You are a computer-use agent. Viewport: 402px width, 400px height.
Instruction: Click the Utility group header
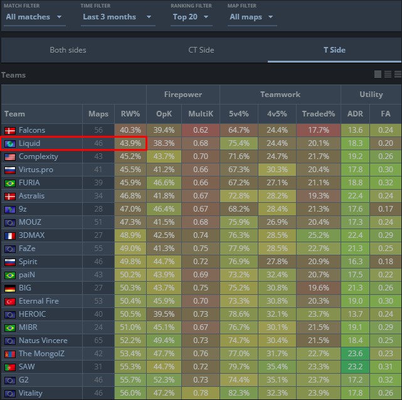[x=371, y=95]
